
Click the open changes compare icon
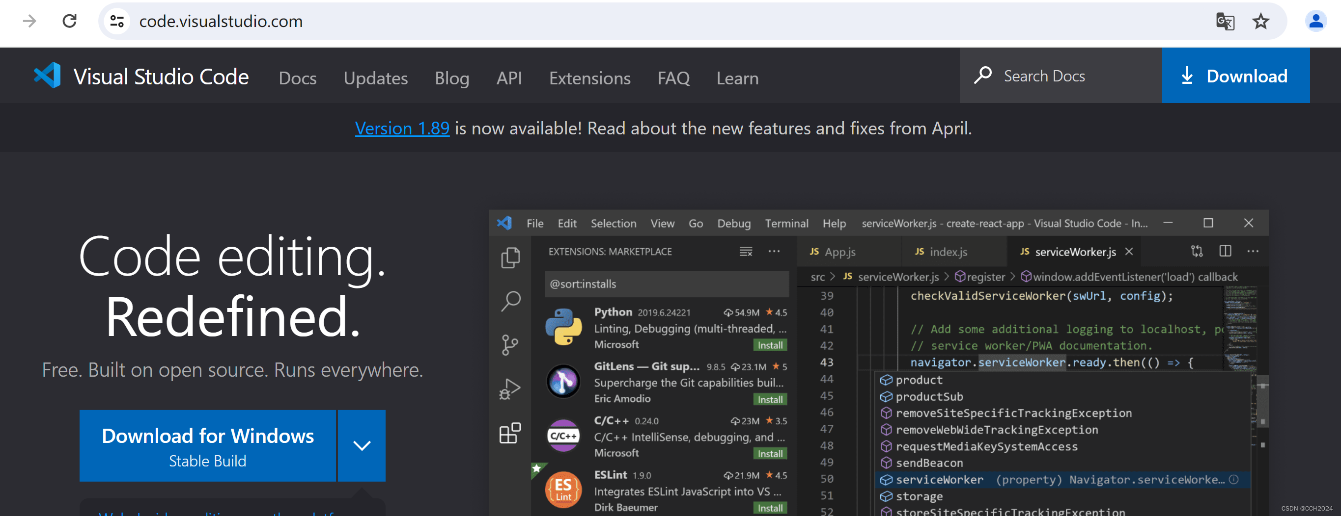(1197, 252)
